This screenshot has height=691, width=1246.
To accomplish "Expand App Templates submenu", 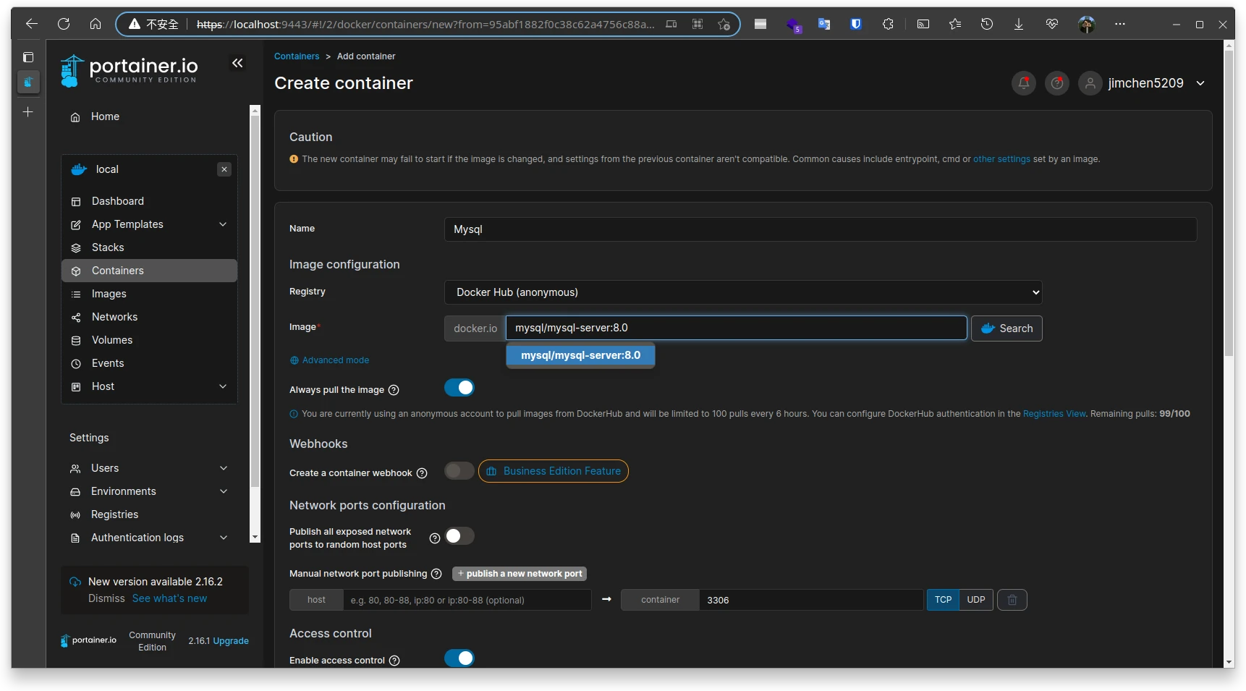I will coord(223,224).
